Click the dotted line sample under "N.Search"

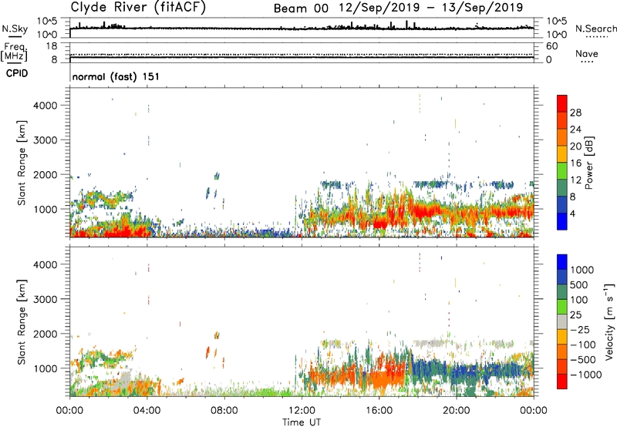click(x=597, y=37)
